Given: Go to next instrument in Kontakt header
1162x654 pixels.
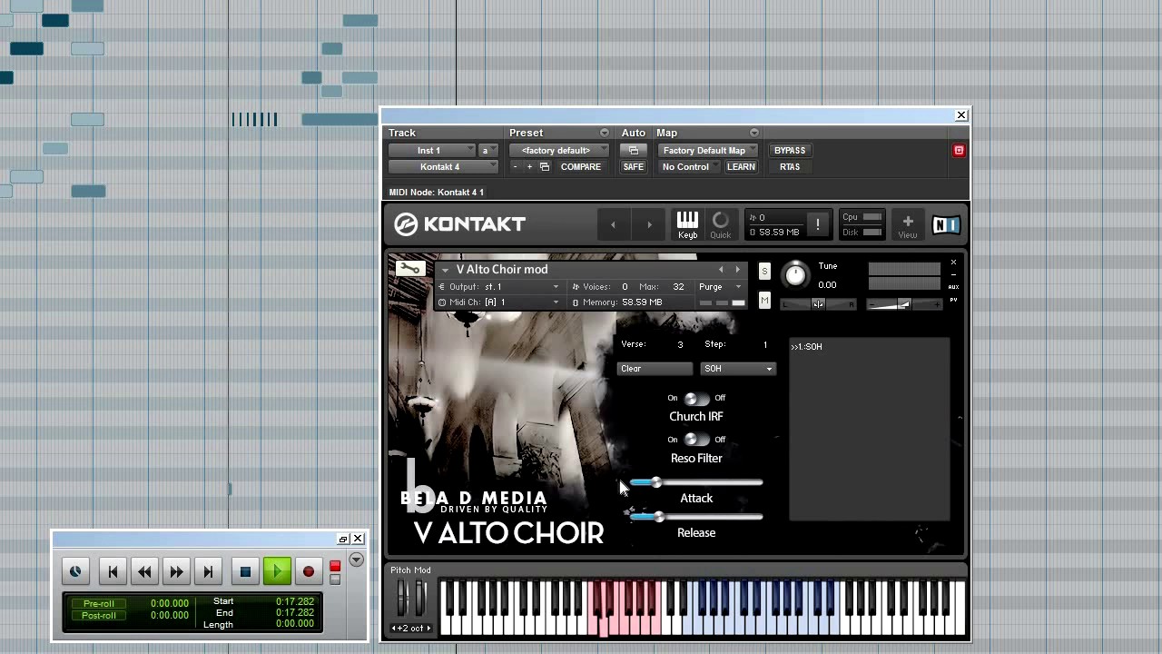Looking at the screenshot, I should [x=649, y=224].
